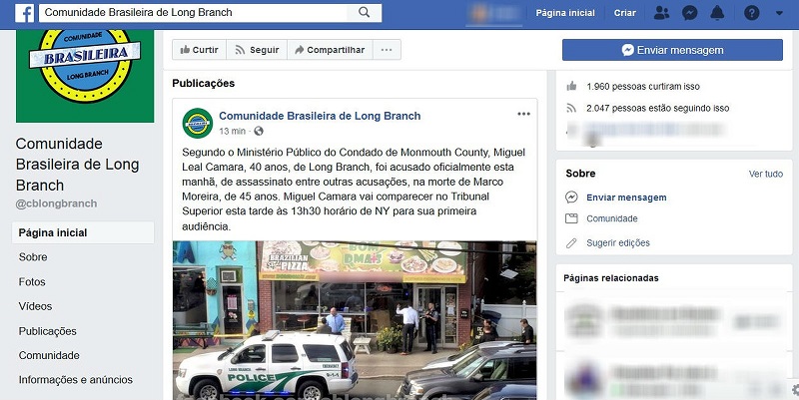This screenshot has height=400, width=799.
Task: Select Vídeos in the left sidebar
Action: click(35, 306)
